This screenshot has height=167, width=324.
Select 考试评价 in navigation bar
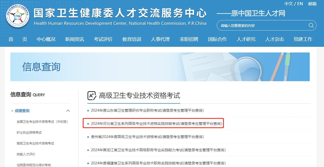(x=103, y=39)
